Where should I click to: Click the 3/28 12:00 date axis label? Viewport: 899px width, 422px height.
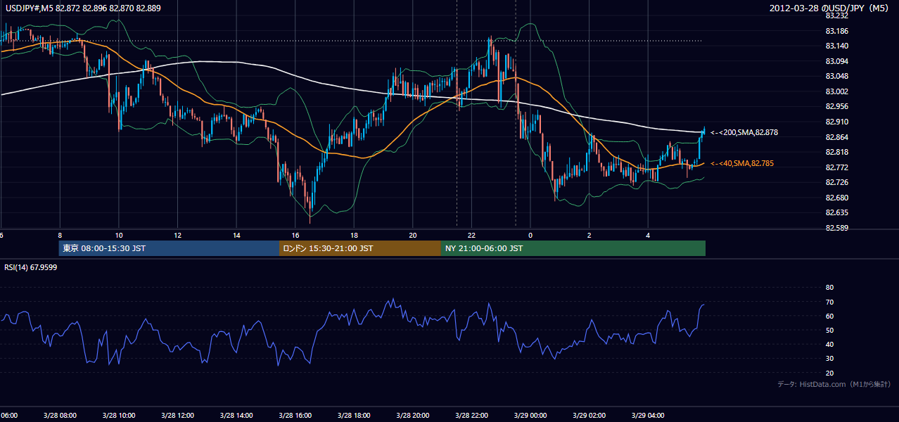pyautogui.click(x=177, y=415)
